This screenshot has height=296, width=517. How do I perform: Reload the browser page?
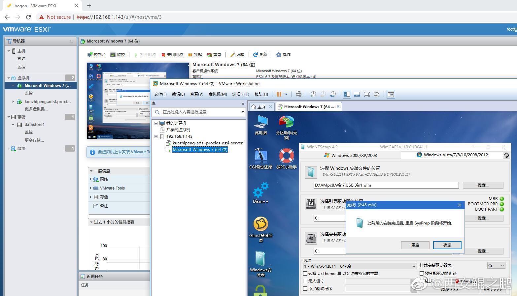click(28, 17)
